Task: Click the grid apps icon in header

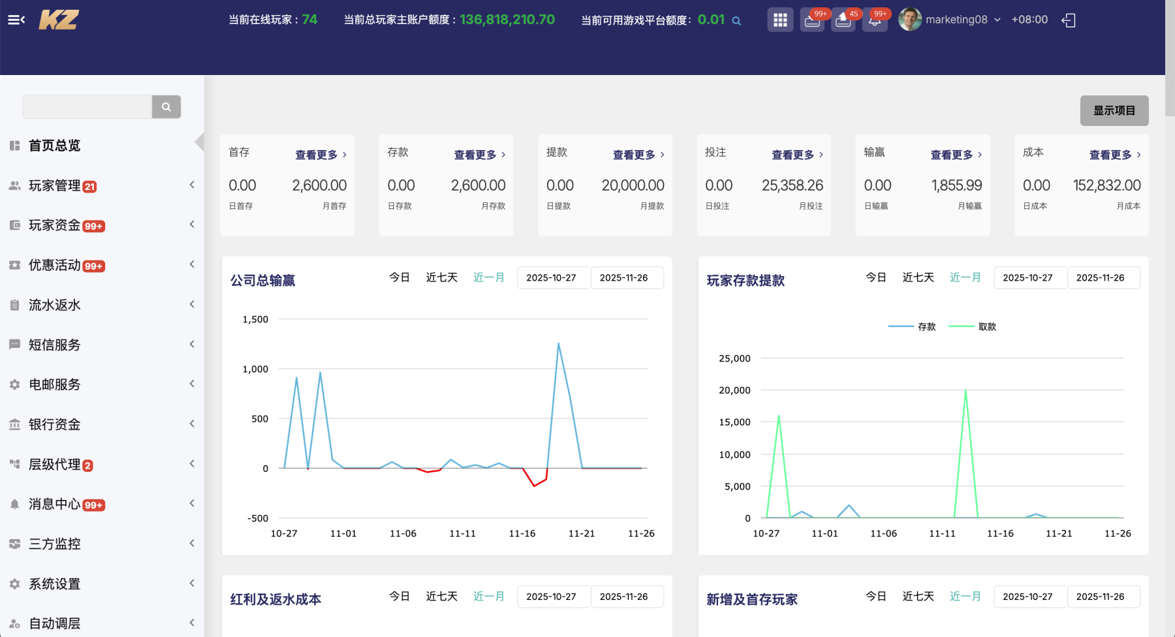Action: 780,20
